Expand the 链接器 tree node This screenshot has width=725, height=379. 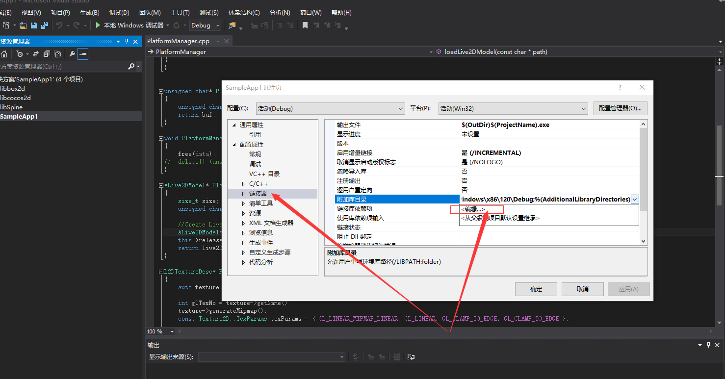click(244, 194)
